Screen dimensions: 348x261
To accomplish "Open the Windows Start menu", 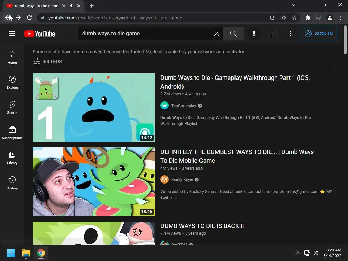I will pos(11,253).
